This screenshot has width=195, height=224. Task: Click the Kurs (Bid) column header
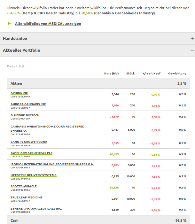tap(111, 73)
